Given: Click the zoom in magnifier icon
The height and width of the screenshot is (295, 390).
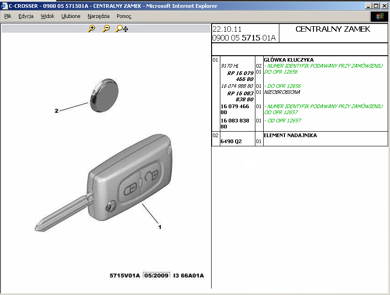Looking at the screenshot, I should click(92, 29).
